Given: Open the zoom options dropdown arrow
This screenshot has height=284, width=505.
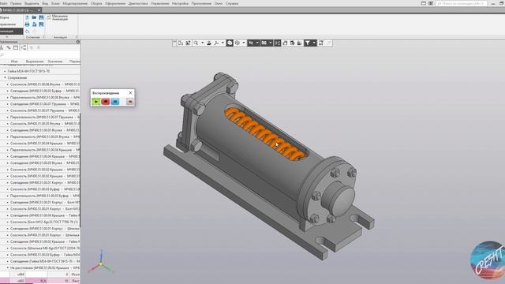Looking at the screenshot, I should [x=203, y=43].
